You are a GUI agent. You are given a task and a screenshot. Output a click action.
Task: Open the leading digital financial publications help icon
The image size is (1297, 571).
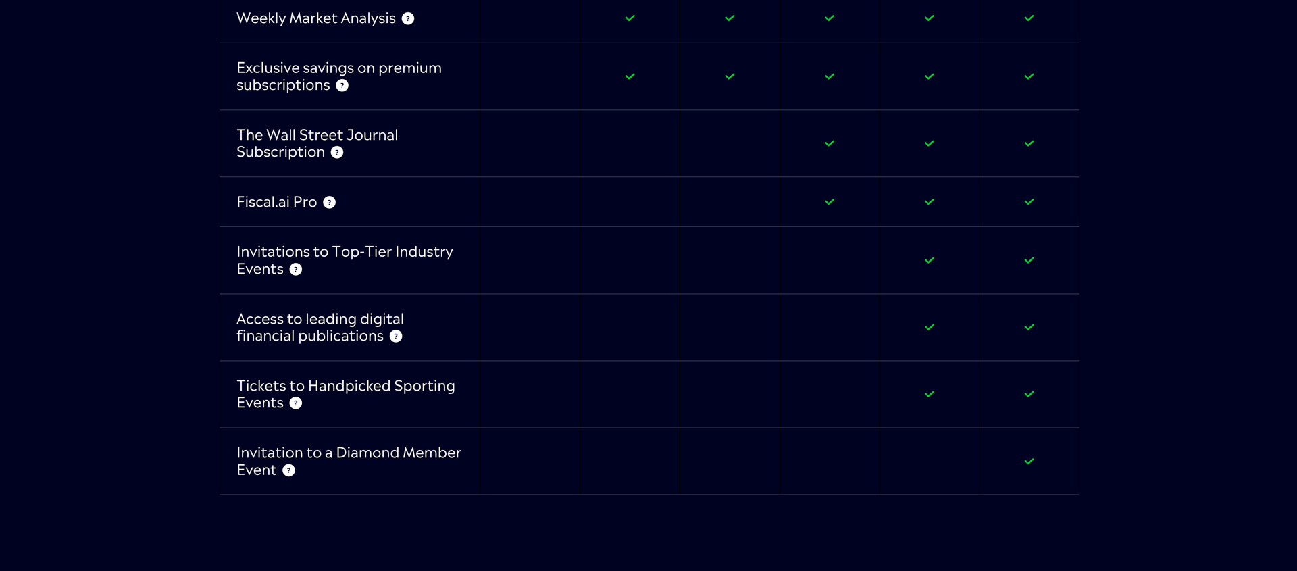point(396,337)
